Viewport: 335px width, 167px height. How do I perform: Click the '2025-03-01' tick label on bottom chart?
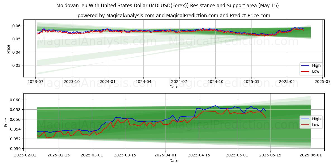coord(92,156)
